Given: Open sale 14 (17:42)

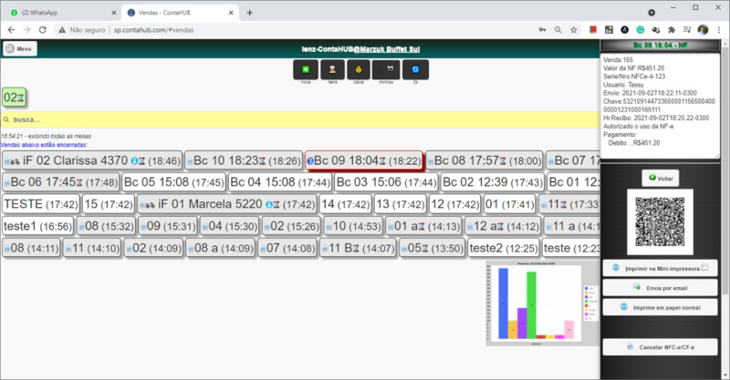Looking at the screenshot, I should [x=346, y=204].
